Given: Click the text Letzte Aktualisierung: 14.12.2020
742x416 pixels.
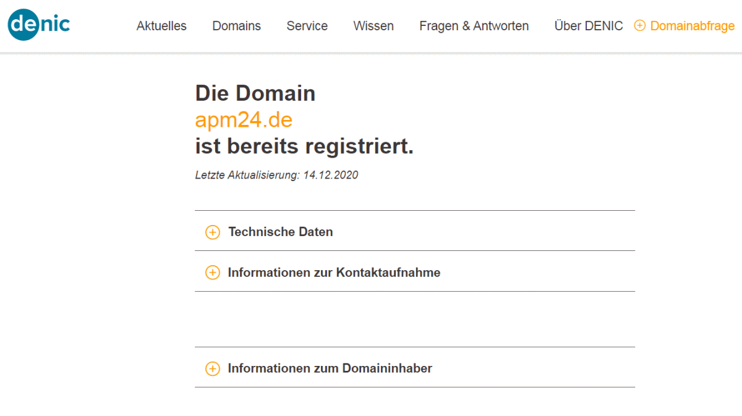Looking at the screenshot, I should coord(276,175).
